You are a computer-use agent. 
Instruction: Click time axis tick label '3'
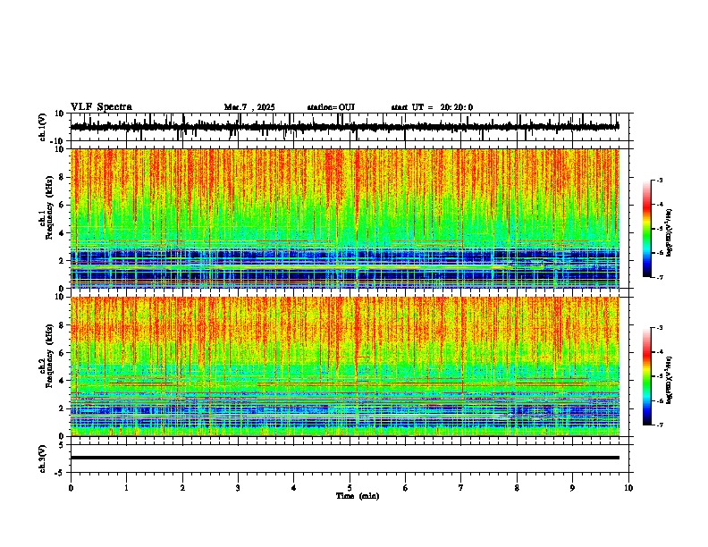[238, 488]
